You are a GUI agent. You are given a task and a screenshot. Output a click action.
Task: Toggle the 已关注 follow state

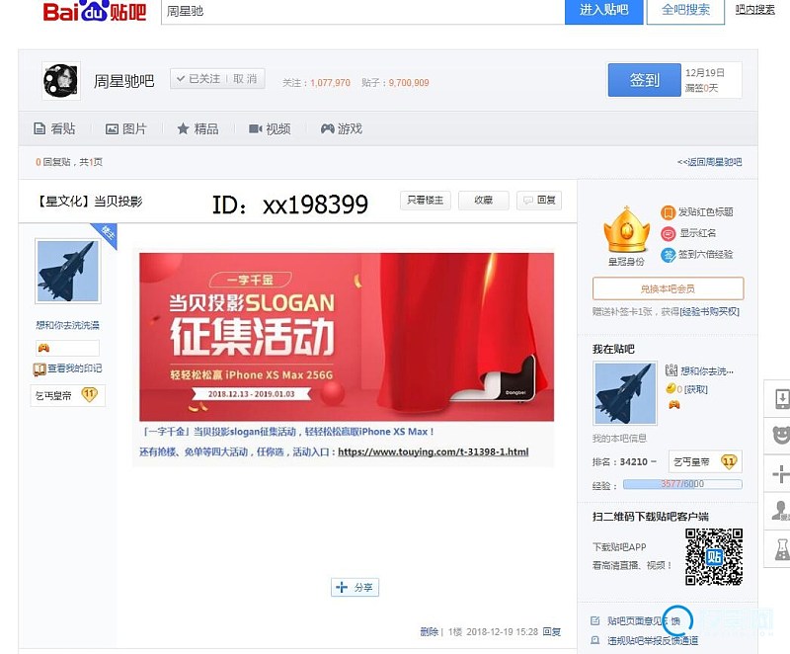click(198, 79)
